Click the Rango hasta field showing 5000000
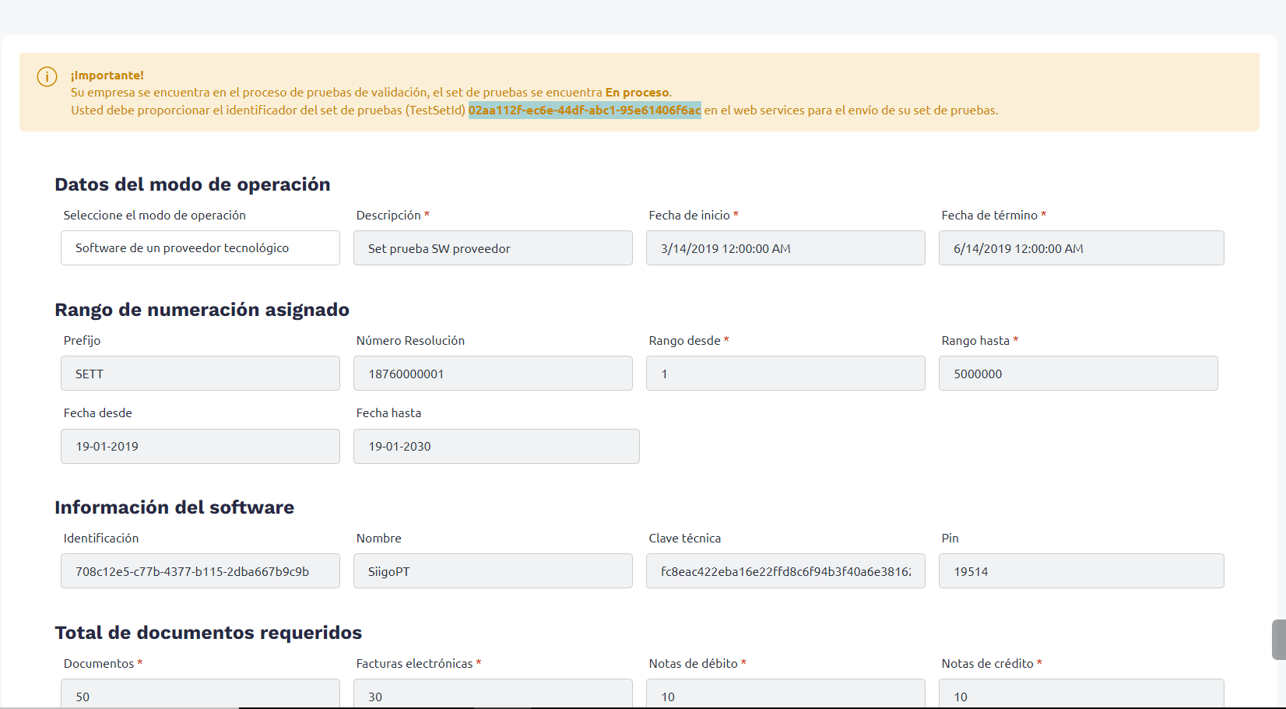Viewport: 1286px width, 709px height. (1078, 373)
